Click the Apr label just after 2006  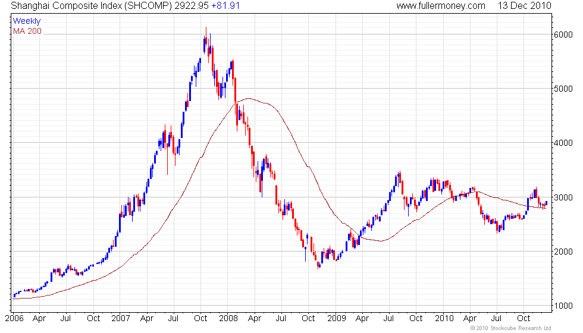(39, 319)
